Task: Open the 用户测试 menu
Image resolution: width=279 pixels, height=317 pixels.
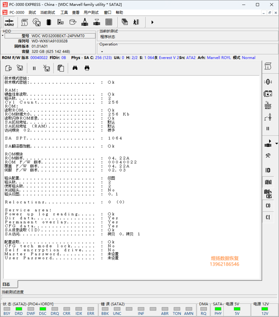Action: click(91, 12)
